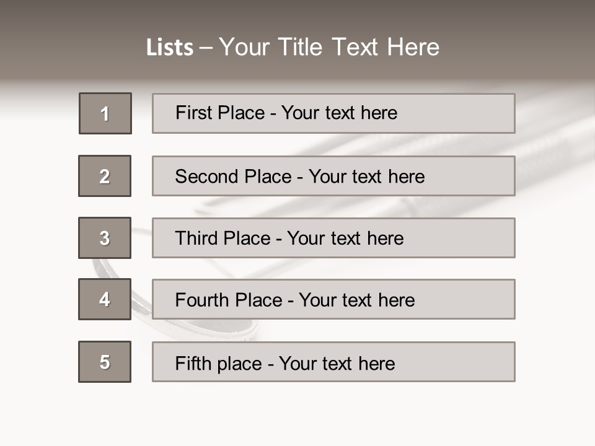The image size is (595, 446).
Task: Click the empty right end of the Fifth place bar
Action: 471,362
